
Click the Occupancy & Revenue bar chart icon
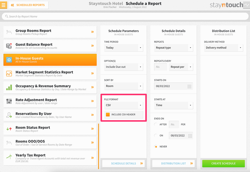point(9,87)
